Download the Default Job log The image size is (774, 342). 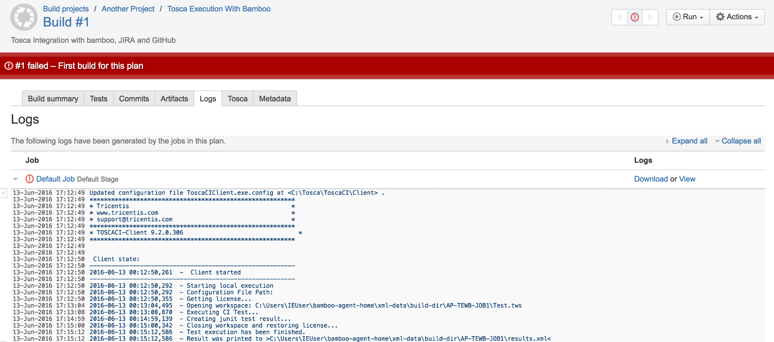651,179
